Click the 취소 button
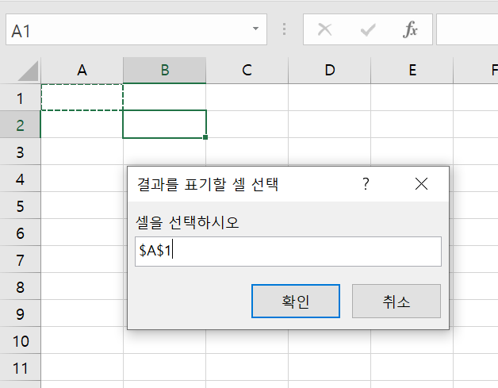Viewport: 498px width, 388px height. click(x=396, y=301)
